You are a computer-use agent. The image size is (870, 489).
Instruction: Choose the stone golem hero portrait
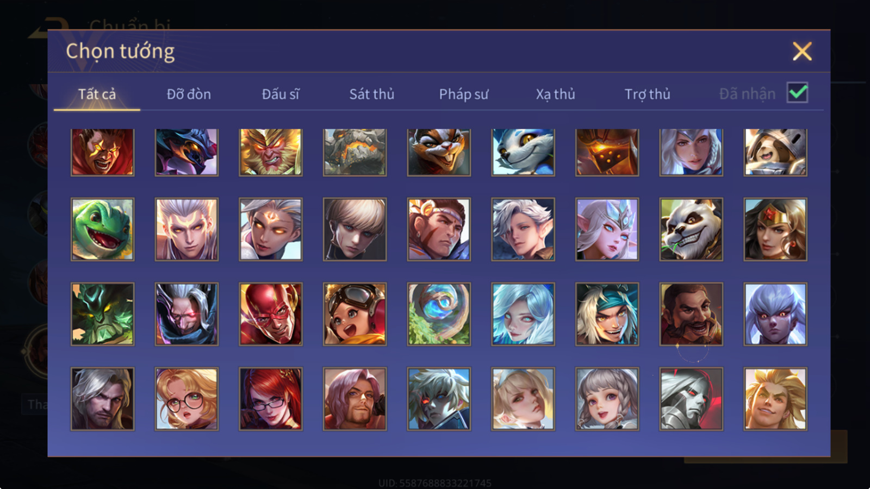click(355, 152)
